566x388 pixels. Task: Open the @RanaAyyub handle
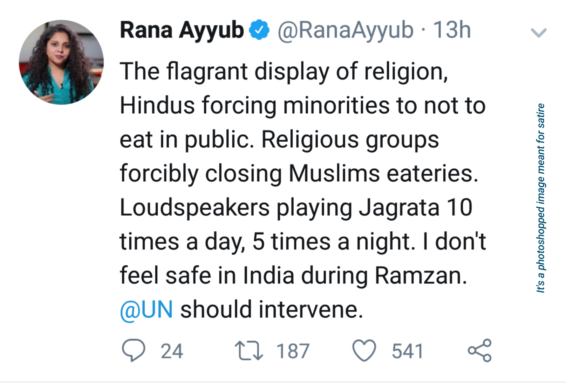(x=345, y=30)
